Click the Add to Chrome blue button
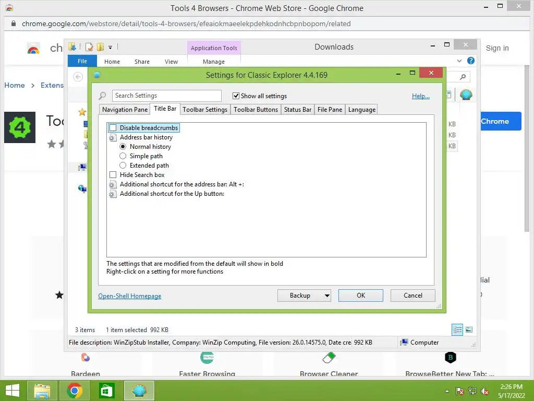 click(501, 121)
